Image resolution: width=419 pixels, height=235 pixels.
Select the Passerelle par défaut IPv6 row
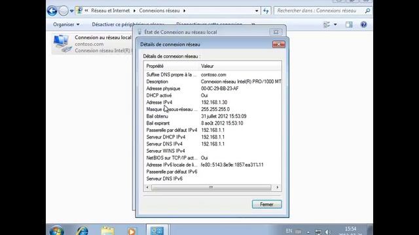212,172
